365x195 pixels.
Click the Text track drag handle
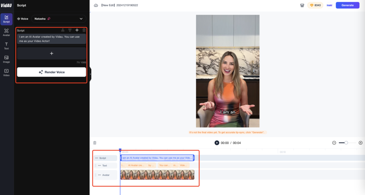tap(96, 165)
